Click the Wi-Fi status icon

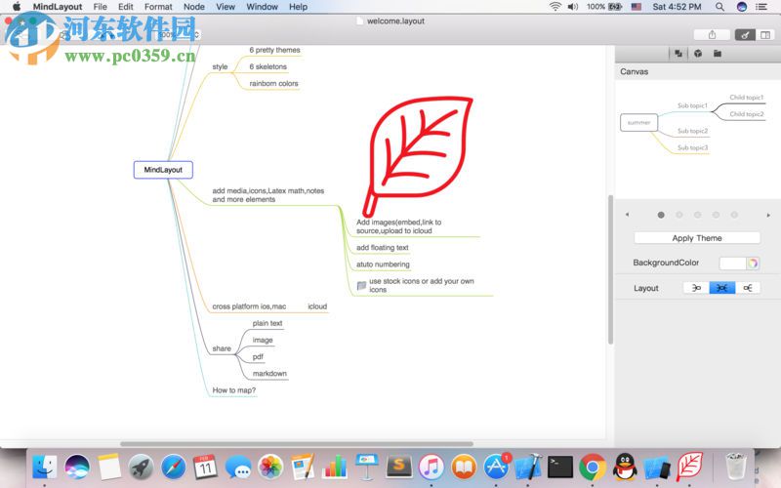pos(555,7)
